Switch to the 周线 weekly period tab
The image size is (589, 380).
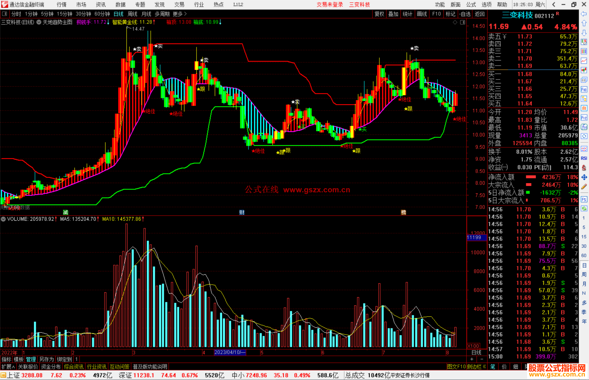click(132, 14)
